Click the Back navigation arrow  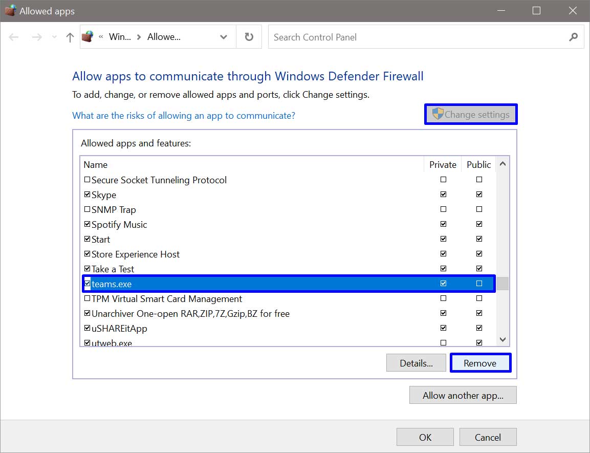(x=13, y=37)
